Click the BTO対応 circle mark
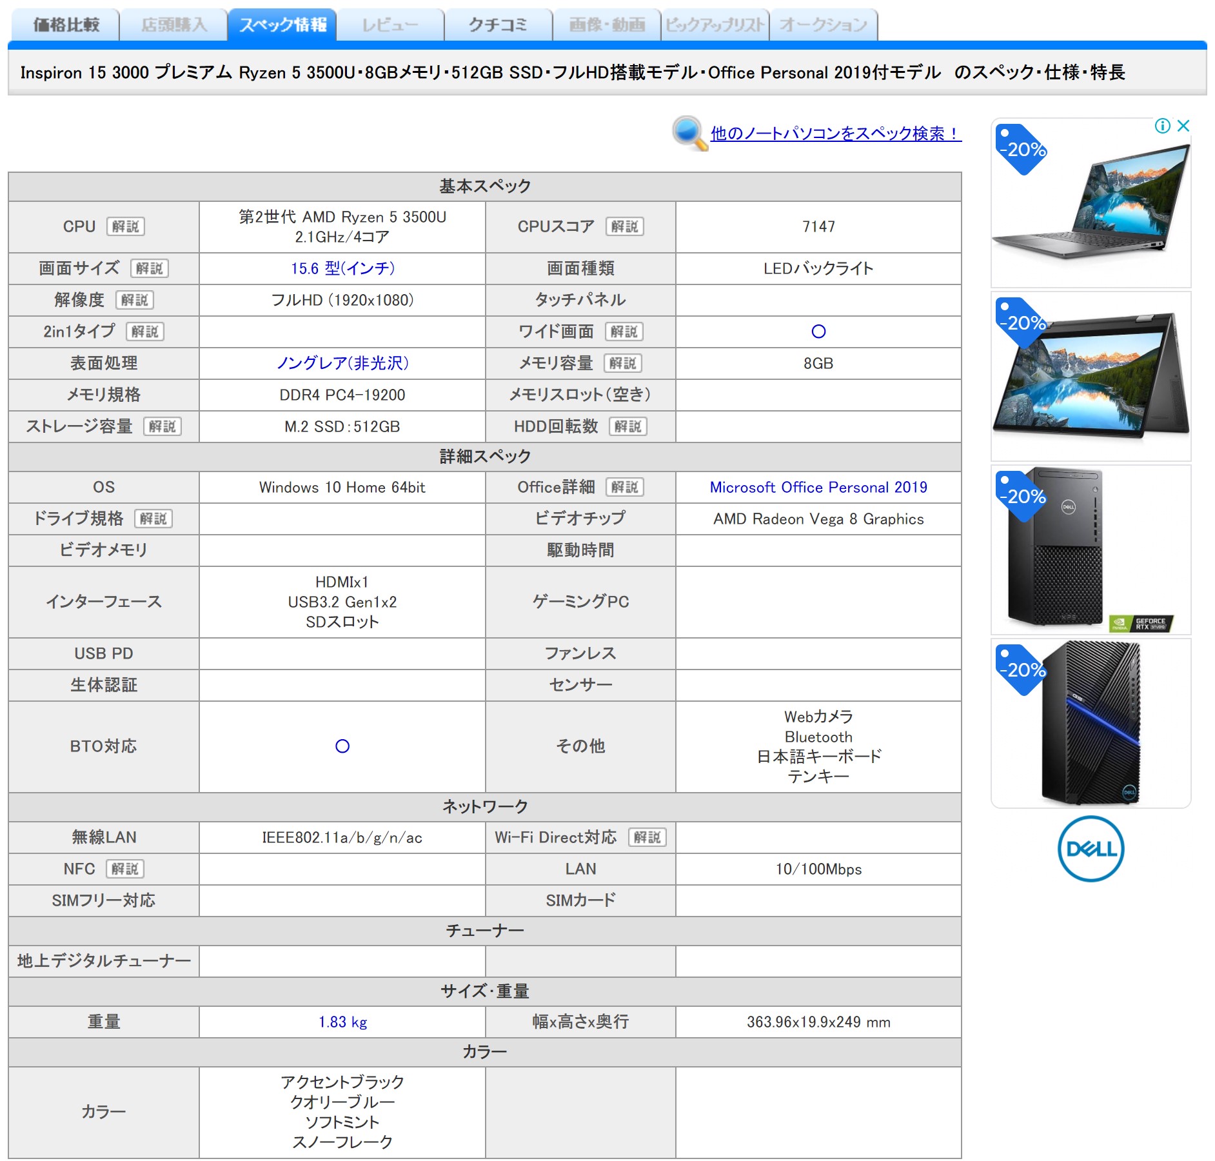The width and height of the screenshot is (1215, 1161). pos(342,746)
